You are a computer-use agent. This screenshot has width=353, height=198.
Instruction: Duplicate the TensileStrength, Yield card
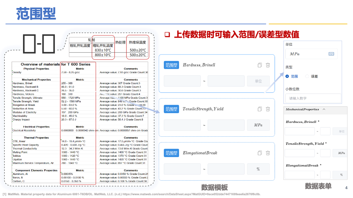click(260, 109)
